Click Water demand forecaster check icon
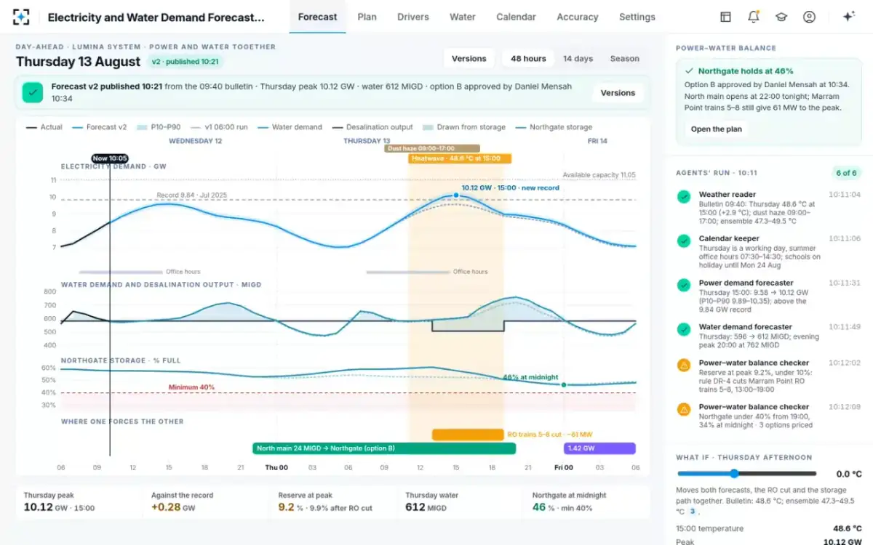873x545 pixels. click(x=683, y=329)
